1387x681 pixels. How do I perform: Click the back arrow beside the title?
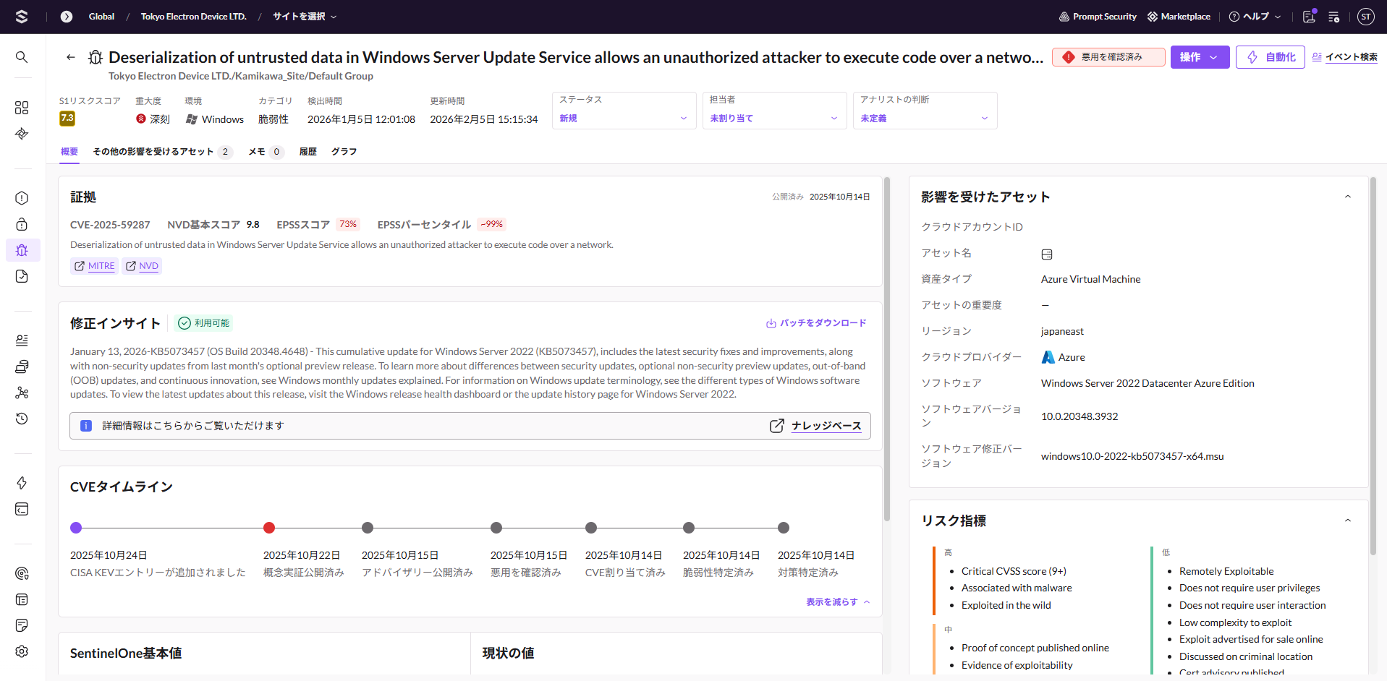click(x=71, y=57)
